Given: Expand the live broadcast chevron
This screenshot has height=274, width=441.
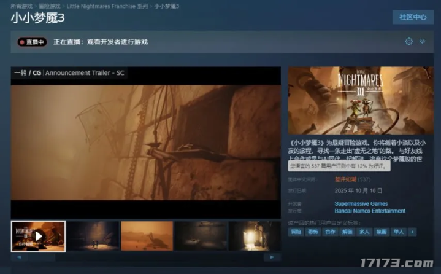Looking at the screenshot, I should tap(422, 42).
